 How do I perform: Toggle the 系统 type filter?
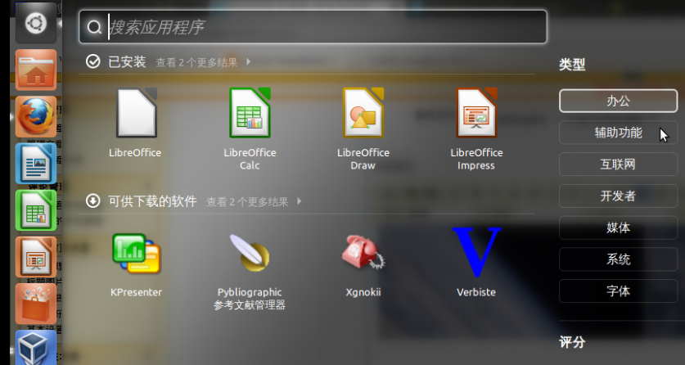click(618, 259)
